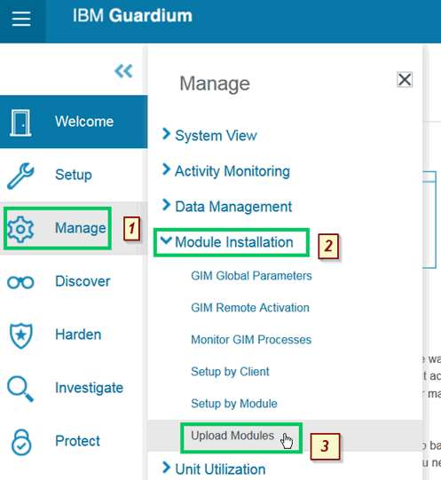Expand the System View chevron
The width and height of the screenshot is (441, 480).
[166, 134]
